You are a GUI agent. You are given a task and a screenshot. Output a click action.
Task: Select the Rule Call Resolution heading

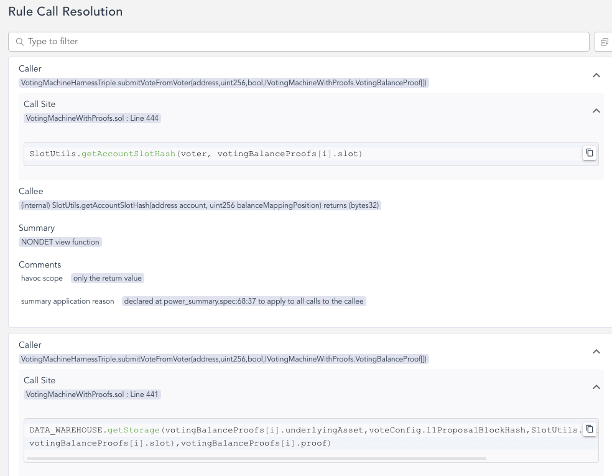coord(65,11)
